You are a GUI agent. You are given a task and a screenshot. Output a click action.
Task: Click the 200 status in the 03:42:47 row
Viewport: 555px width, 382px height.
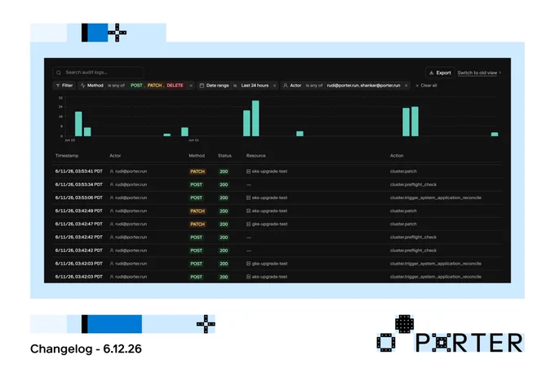[x=224, y=224]
